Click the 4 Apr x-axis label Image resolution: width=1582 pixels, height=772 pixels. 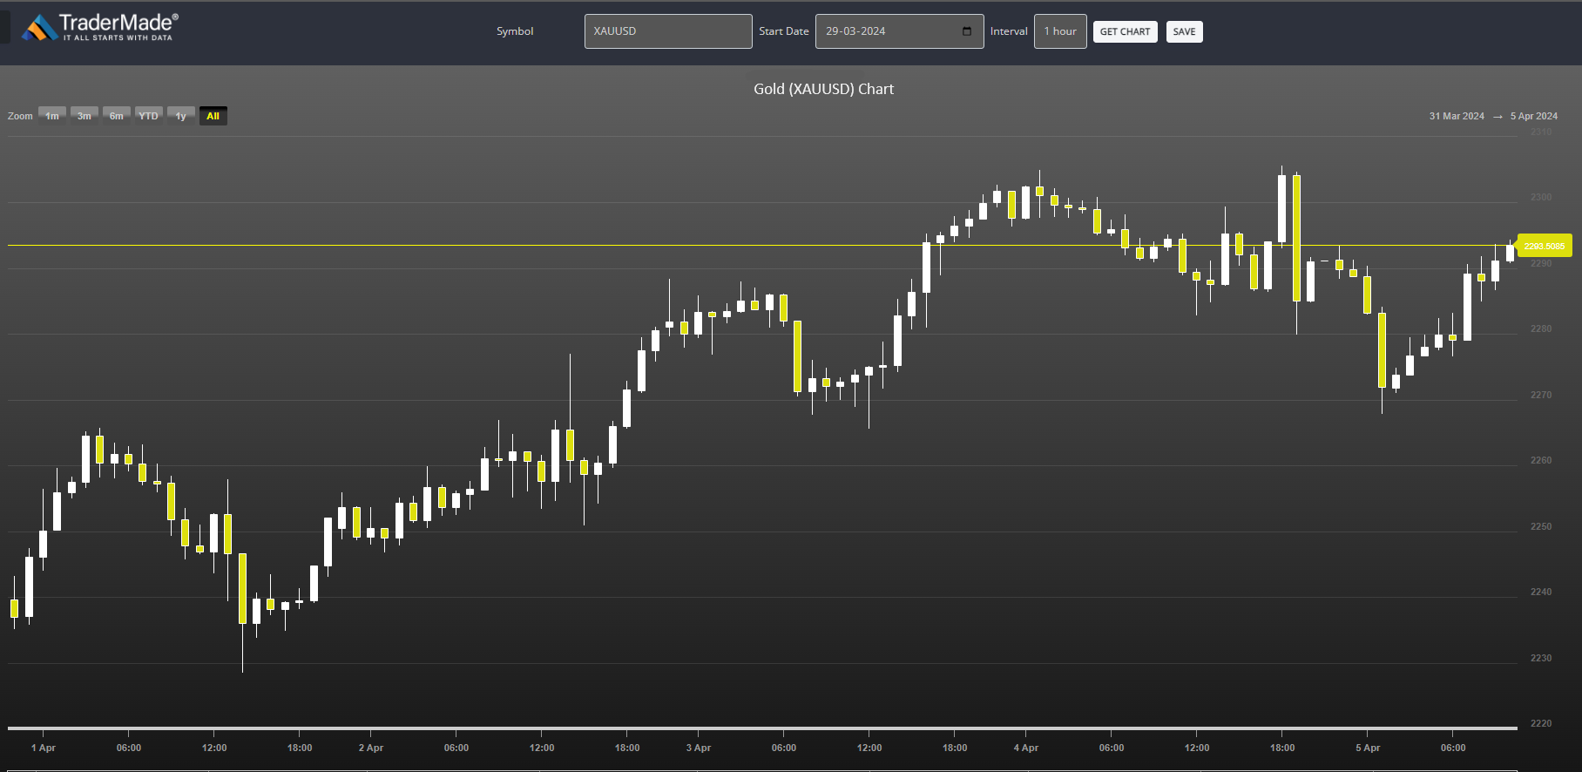1026,748
